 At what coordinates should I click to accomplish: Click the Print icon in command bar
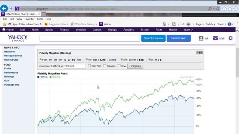(x=189, y=24)
